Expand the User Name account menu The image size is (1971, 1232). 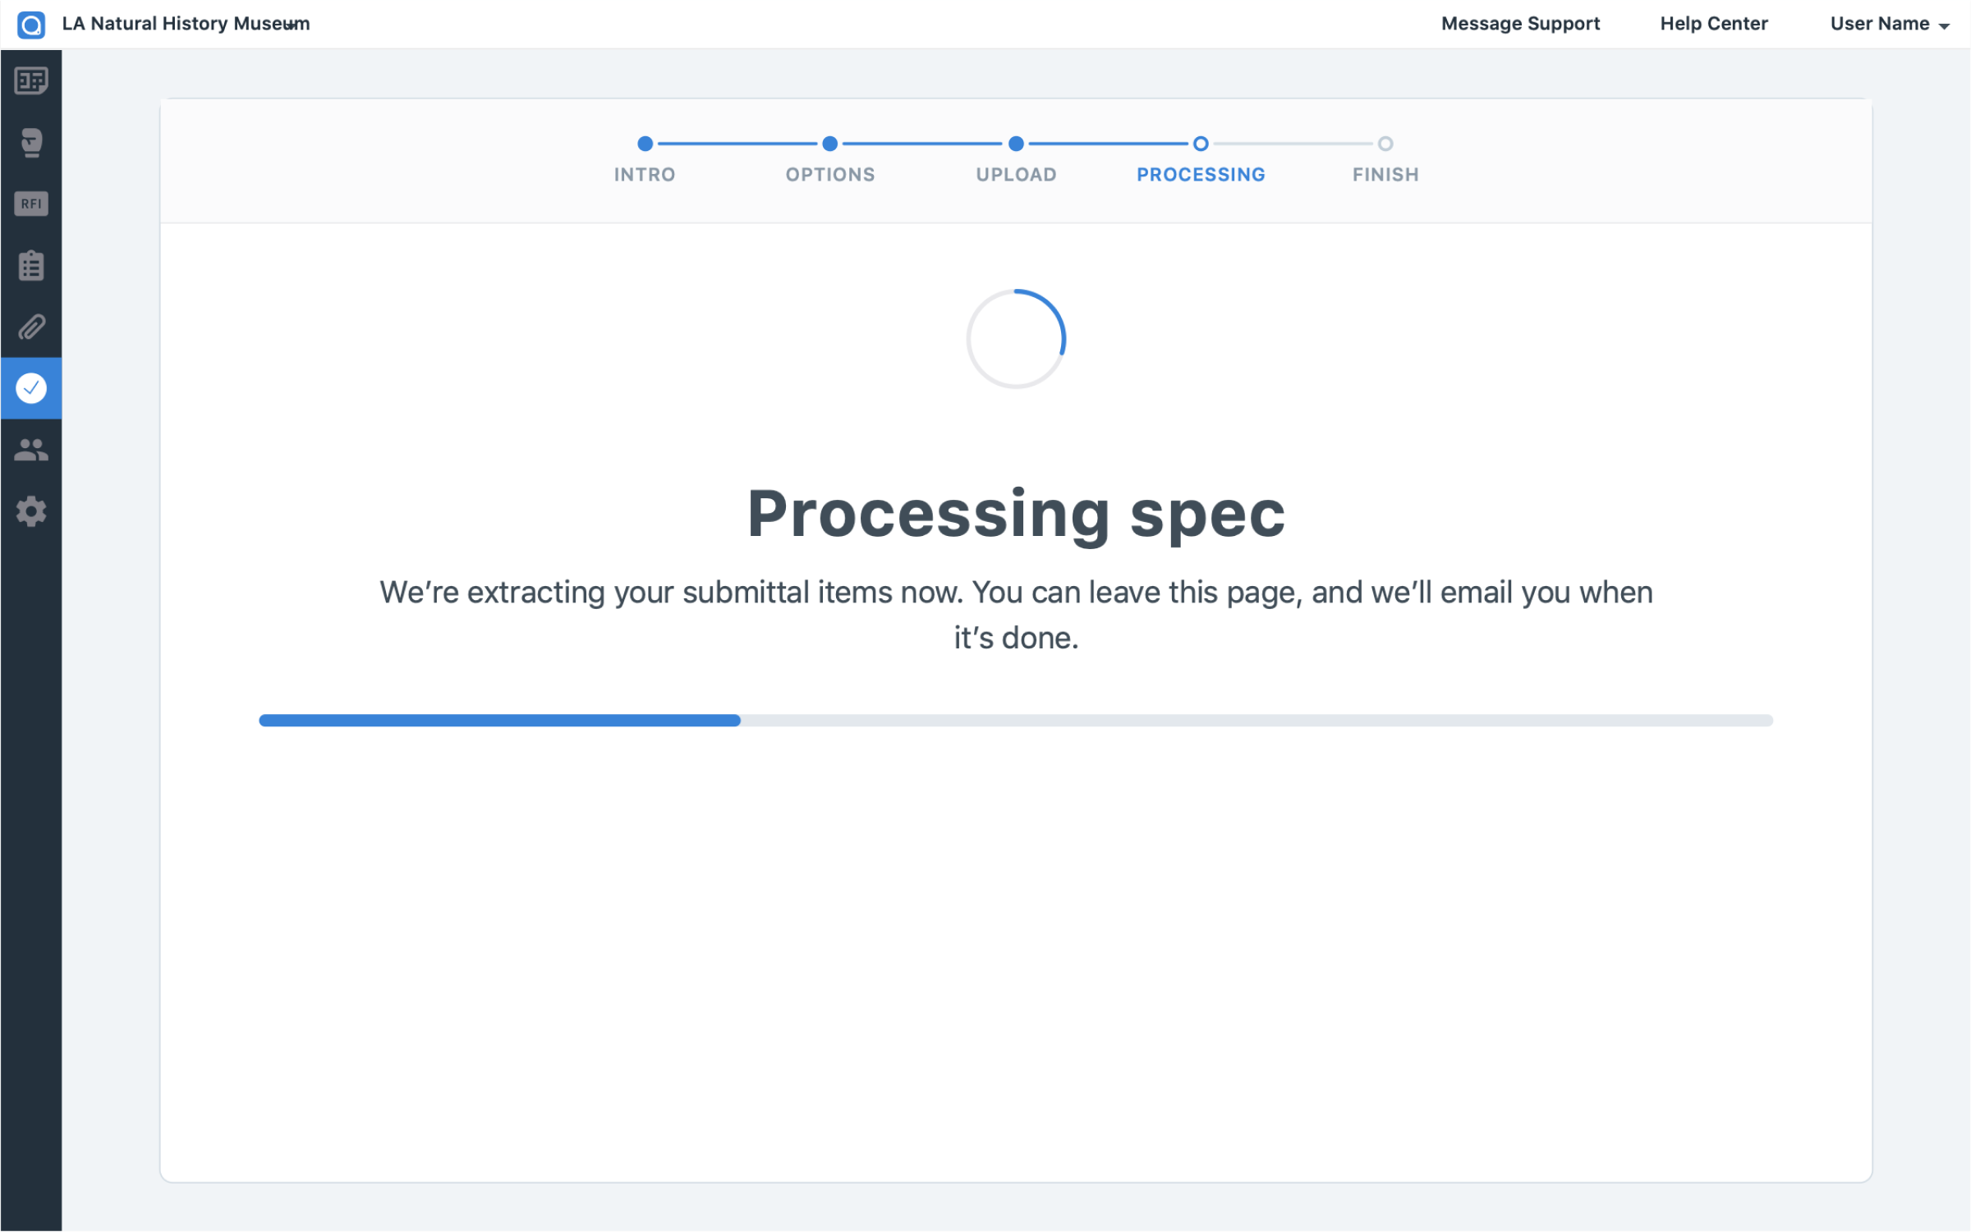(x=1888, y=23)
